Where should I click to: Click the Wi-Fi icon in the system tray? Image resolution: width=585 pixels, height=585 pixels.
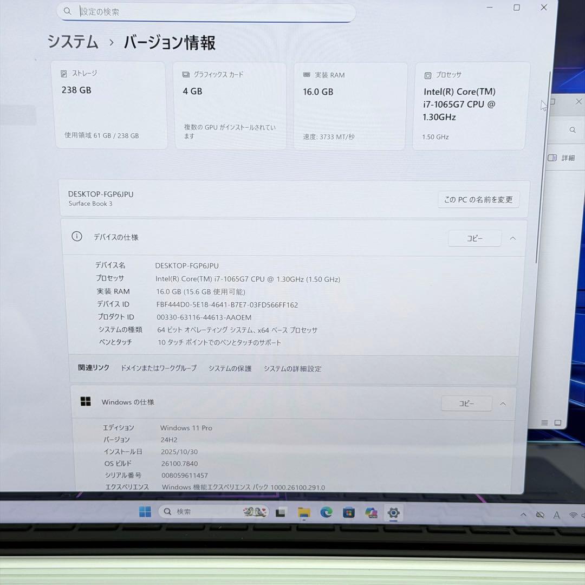pyautogui.click(x=573, y=515)
